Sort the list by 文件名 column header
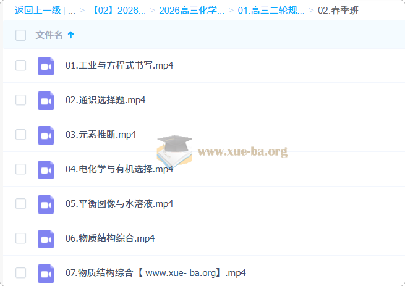This screenshot has width=405, height=286. coord(49,35)
